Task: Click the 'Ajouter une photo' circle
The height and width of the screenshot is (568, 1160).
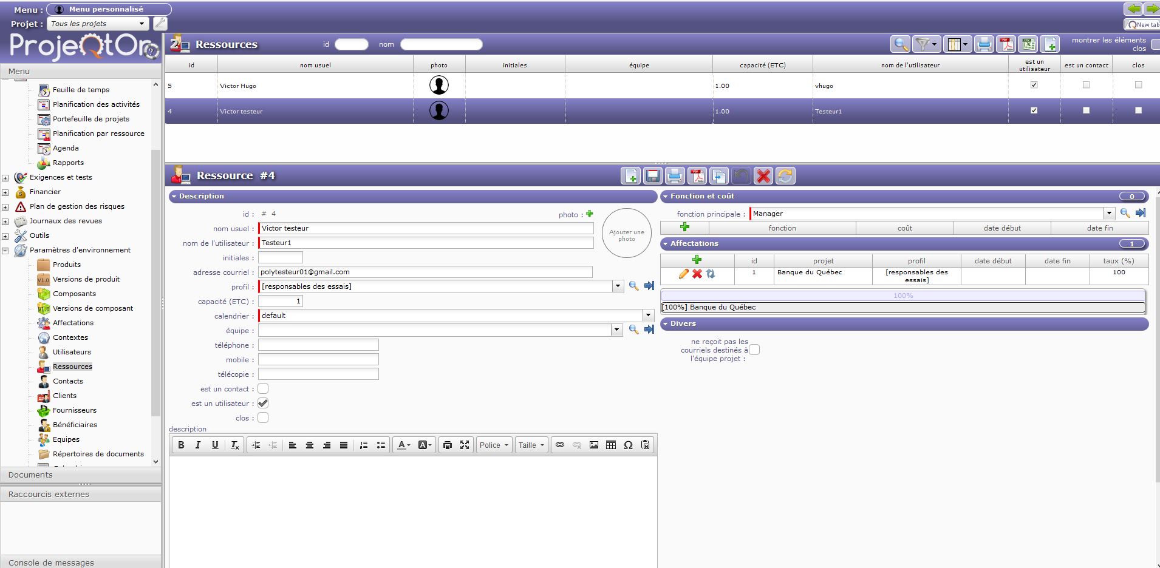Action: coord(627,234)
